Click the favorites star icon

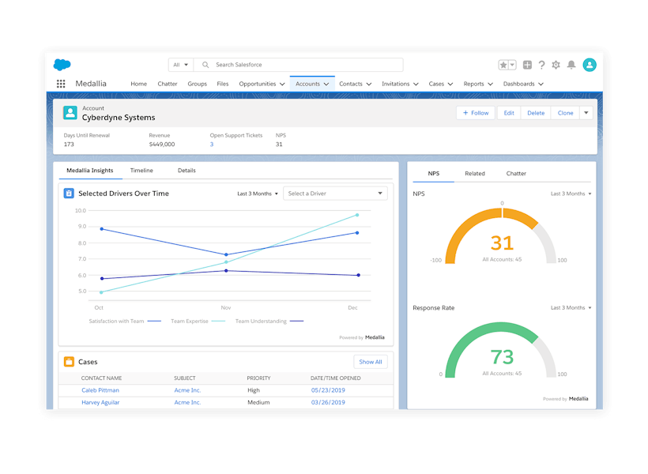click(503, 65)
